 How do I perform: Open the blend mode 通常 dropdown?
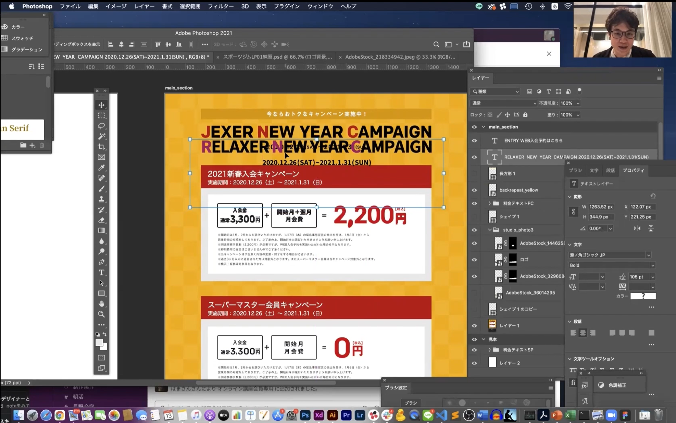click(x=503, y=103)
